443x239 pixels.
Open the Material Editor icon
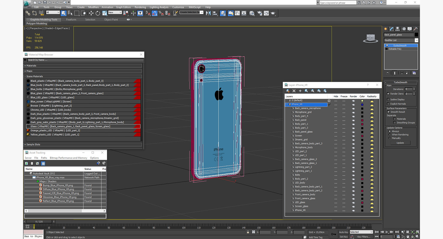(252, 13)
